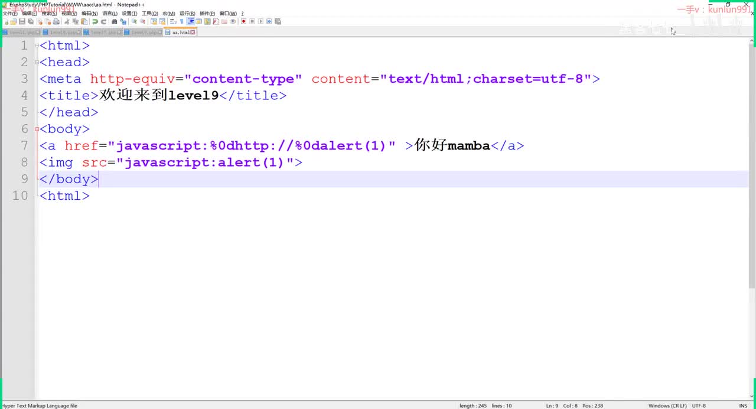
Task: Click the link text 你好mamba on line 7
Action: [452, 145]
